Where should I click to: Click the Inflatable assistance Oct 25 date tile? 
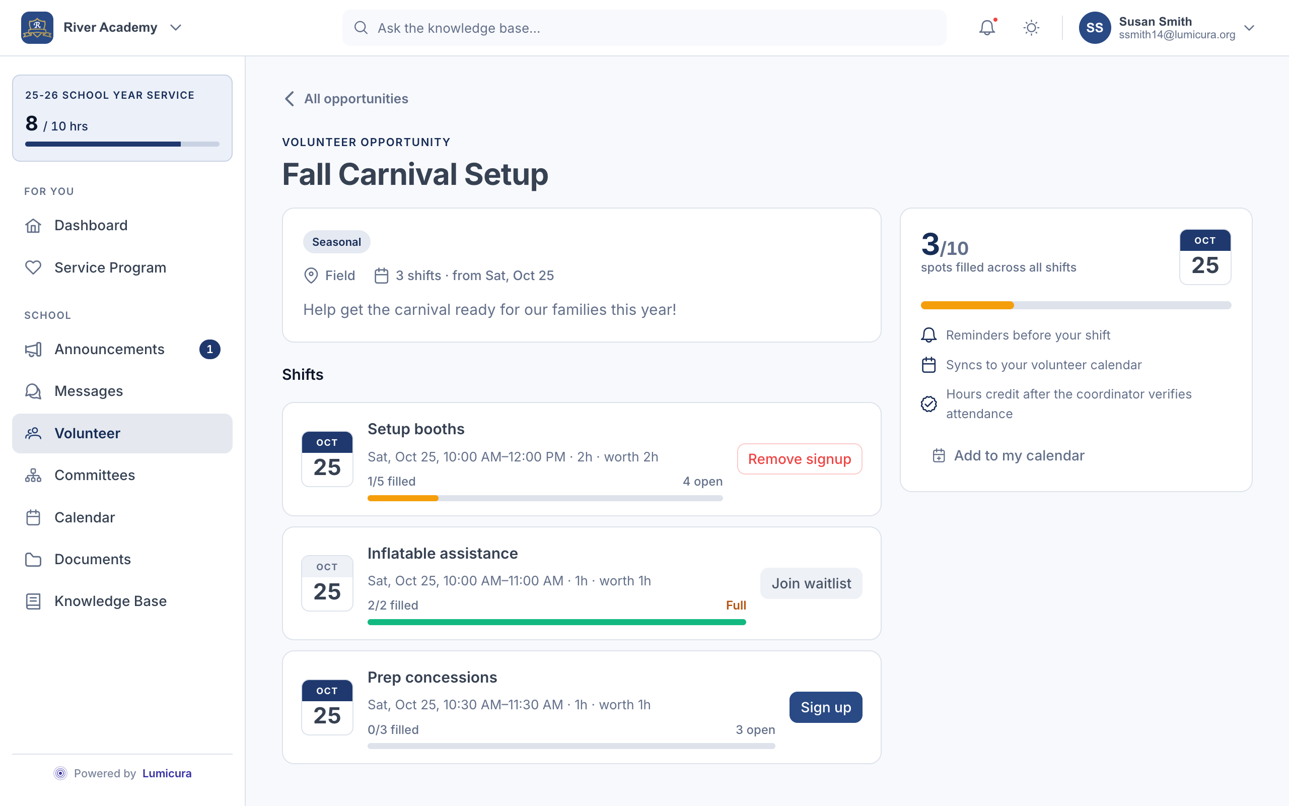click(327, 583)
